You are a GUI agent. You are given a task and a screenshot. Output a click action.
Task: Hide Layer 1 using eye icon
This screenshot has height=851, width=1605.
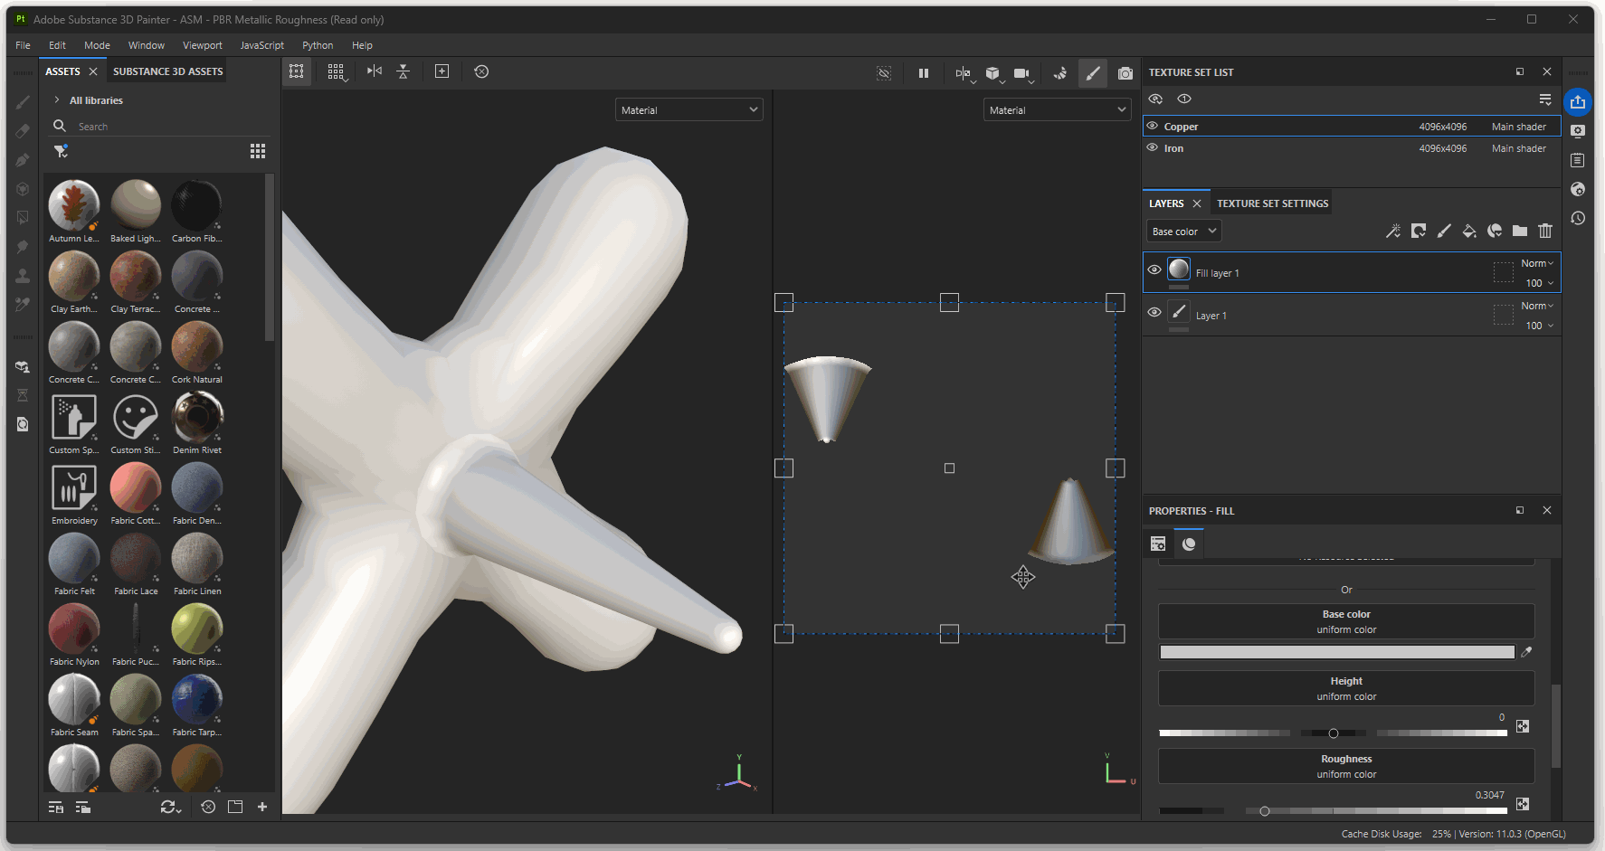(x=1154, y=313)
